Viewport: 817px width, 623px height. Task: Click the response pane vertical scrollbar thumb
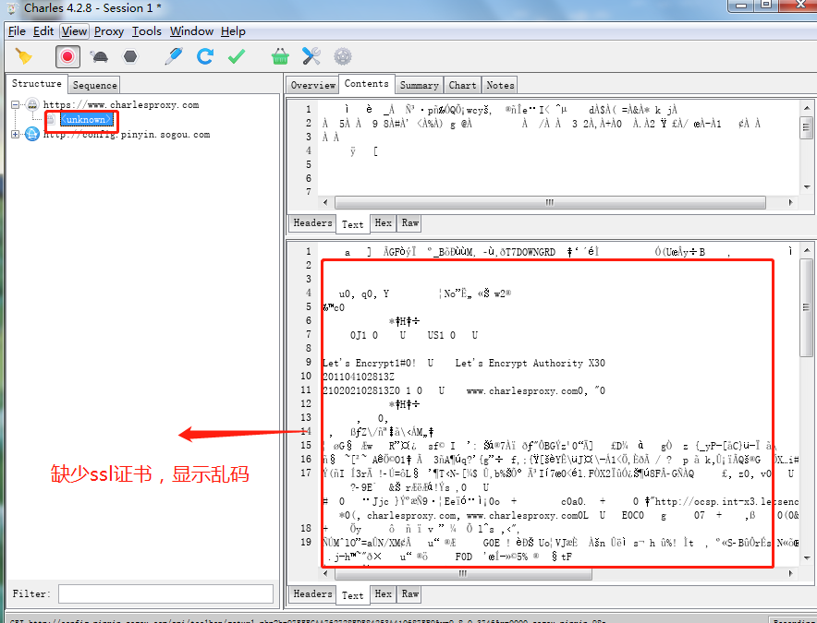pyautogui.click(x=807, y=307)
